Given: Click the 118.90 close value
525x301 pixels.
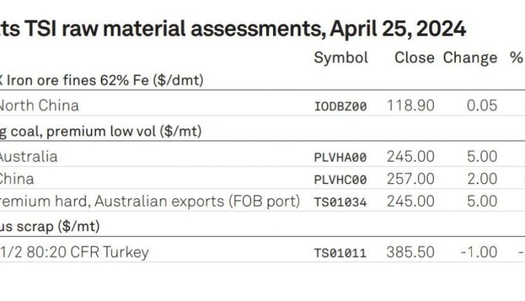Looking at the screenshot, I should (x=411, y=106).
